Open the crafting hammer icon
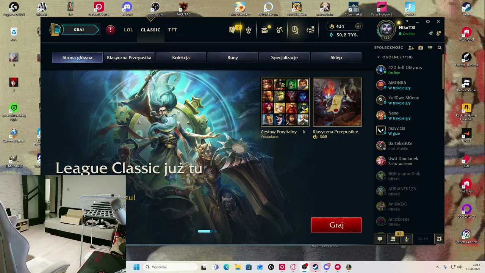The image size is (485, 273). tap(280, 30)
